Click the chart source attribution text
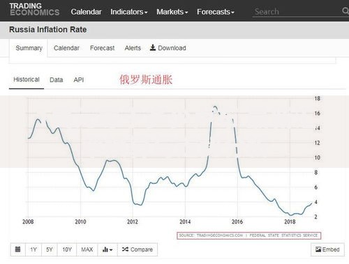The height and width of the screenshot is (264, 349). pyautogui.click(x=248, y=235)
